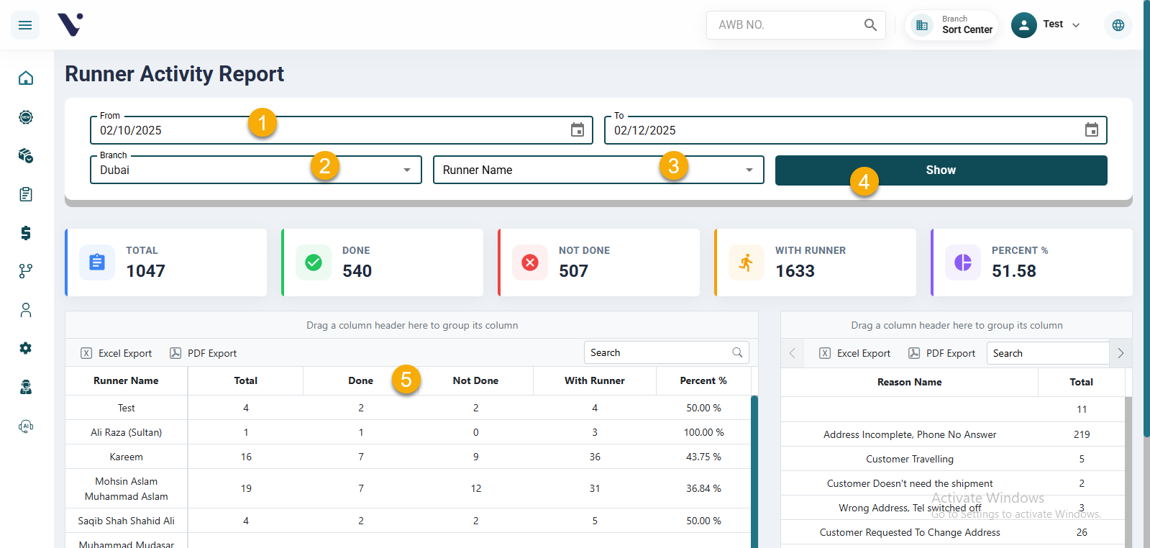The image size is (1150, 548).
Task: Open the hamburger menu
Action: click(x=25, y=25)
